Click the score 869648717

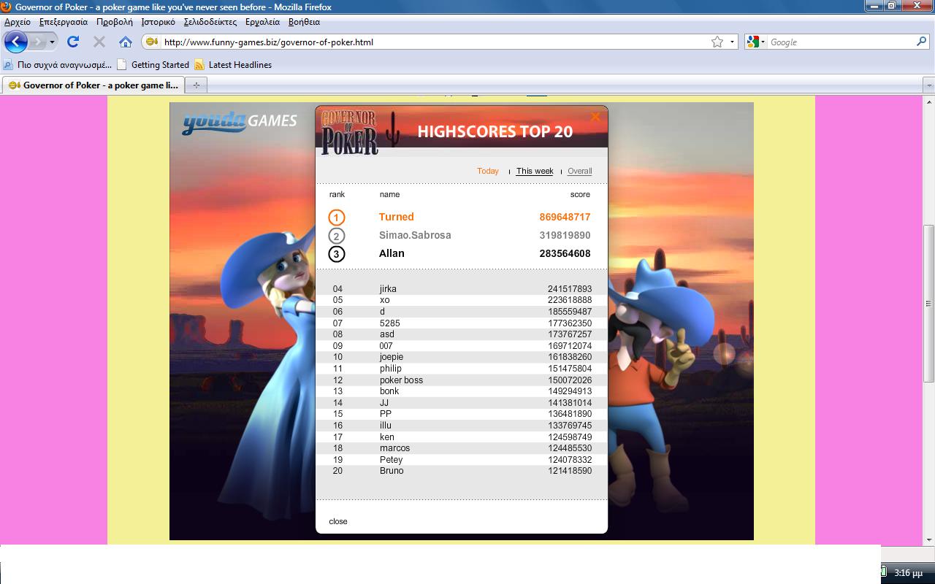565,217
